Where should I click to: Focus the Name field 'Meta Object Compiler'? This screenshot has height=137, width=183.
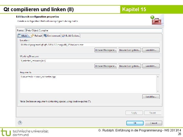pyautogui.click(x=94, y=30)
